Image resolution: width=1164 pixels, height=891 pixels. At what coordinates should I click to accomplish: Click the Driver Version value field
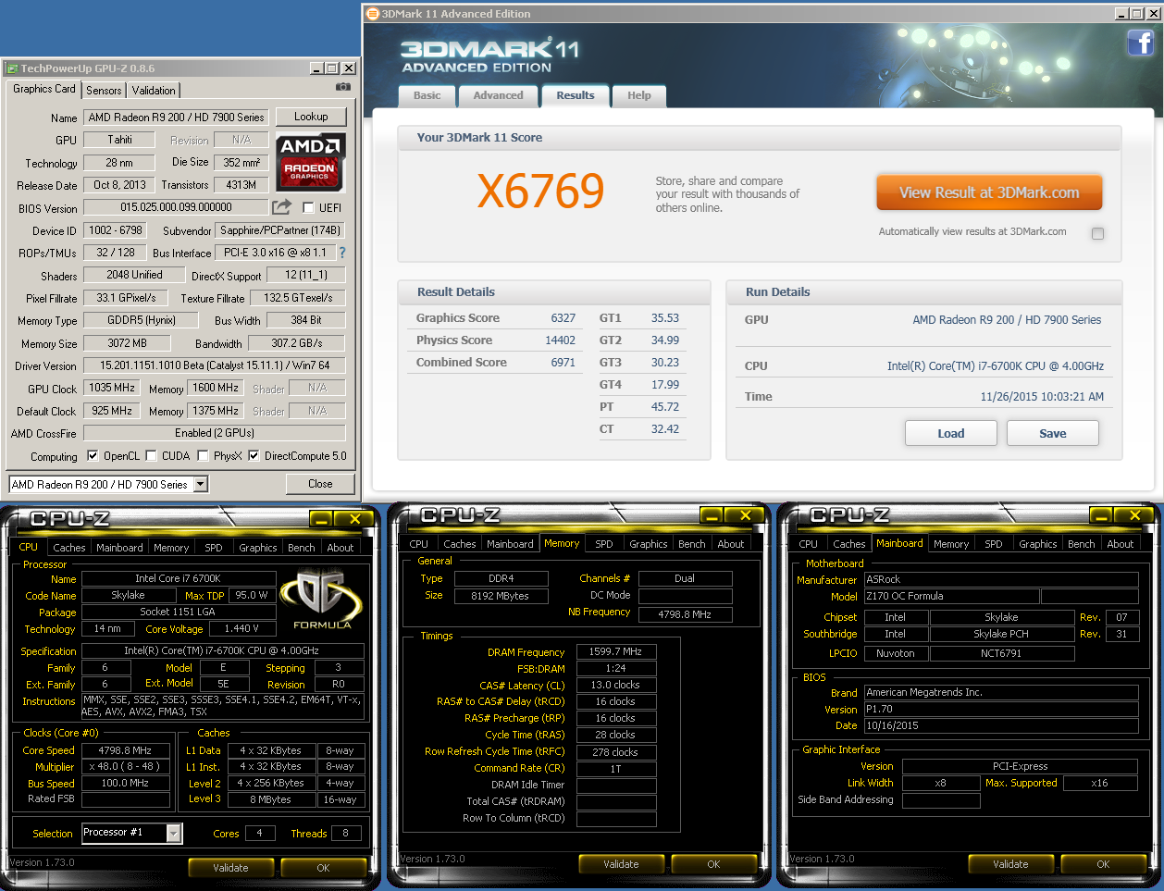tap(215, 365)
